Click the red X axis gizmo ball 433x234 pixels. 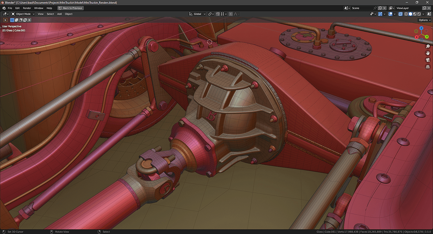coord(417,37)
